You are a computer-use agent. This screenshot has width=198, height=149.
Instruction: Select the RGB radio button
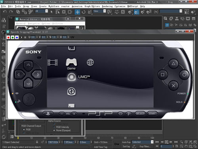(24, 130)
